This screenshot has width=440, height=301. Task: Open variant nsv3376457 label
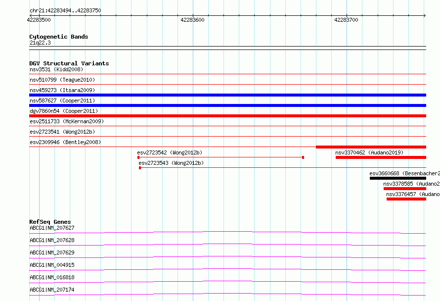click(413, 194)
